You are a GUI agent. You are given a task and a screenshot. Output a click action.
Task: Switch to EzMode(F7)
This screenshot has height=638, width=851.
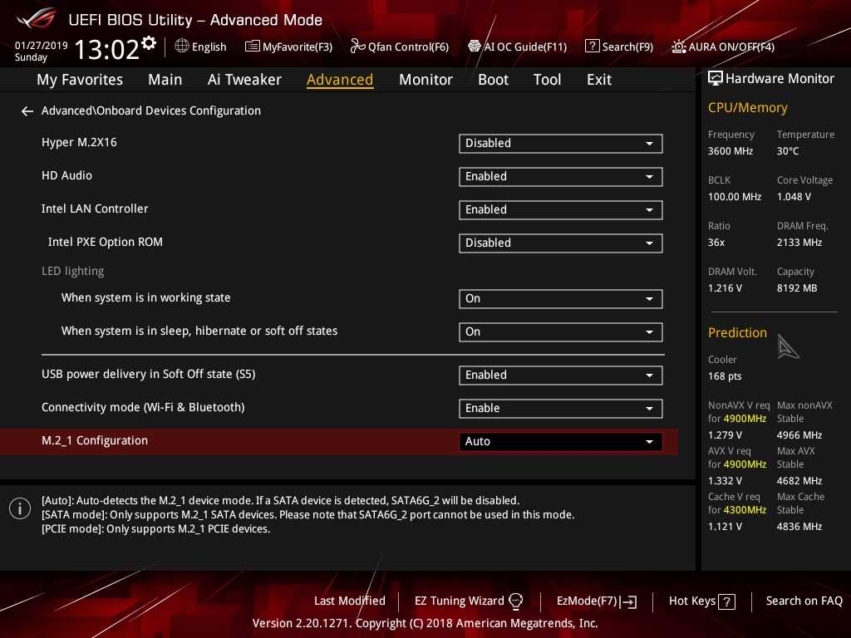(596, 601)
